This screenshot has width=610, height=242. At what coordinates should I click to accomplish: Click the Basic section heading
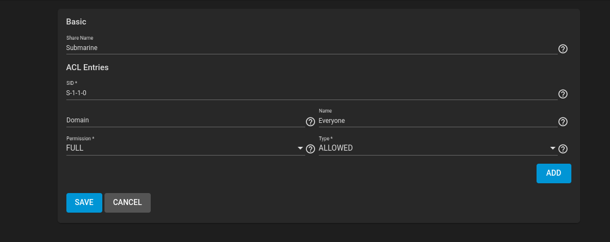(76, 22)
